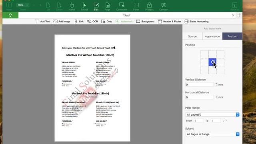The width and height of the screenshot is (256, 144).
Task: Open the Convert tools
Action: 164,7
